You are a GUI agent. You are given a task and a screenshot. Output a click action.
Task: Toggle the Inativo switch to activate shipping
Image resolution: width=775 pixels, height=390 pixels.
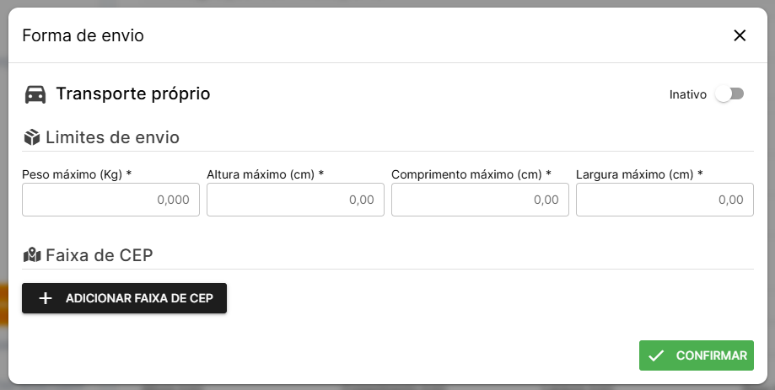[729, 94]
